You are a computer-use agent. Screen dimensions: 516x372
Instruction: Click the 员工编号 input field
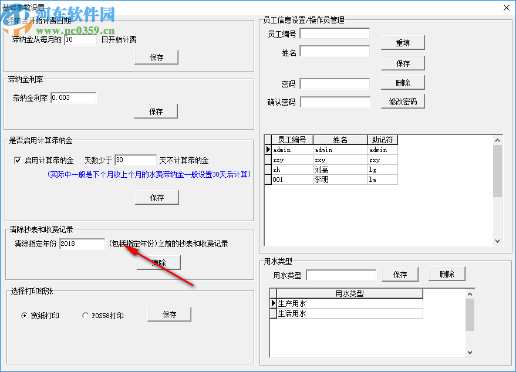(335, 33)
